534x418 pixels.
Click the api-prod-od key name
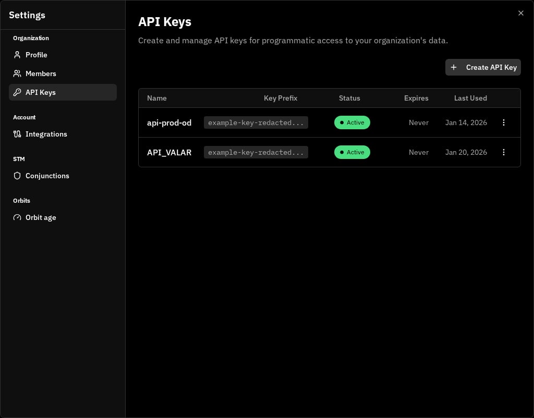click(169, 123)
